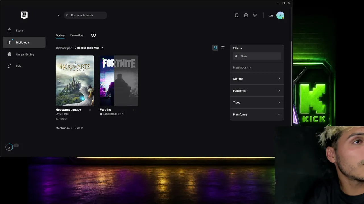Viewport: 364px width, 204px height.
Task: Open the downloads icon
Action: click(x=9, y=147)
